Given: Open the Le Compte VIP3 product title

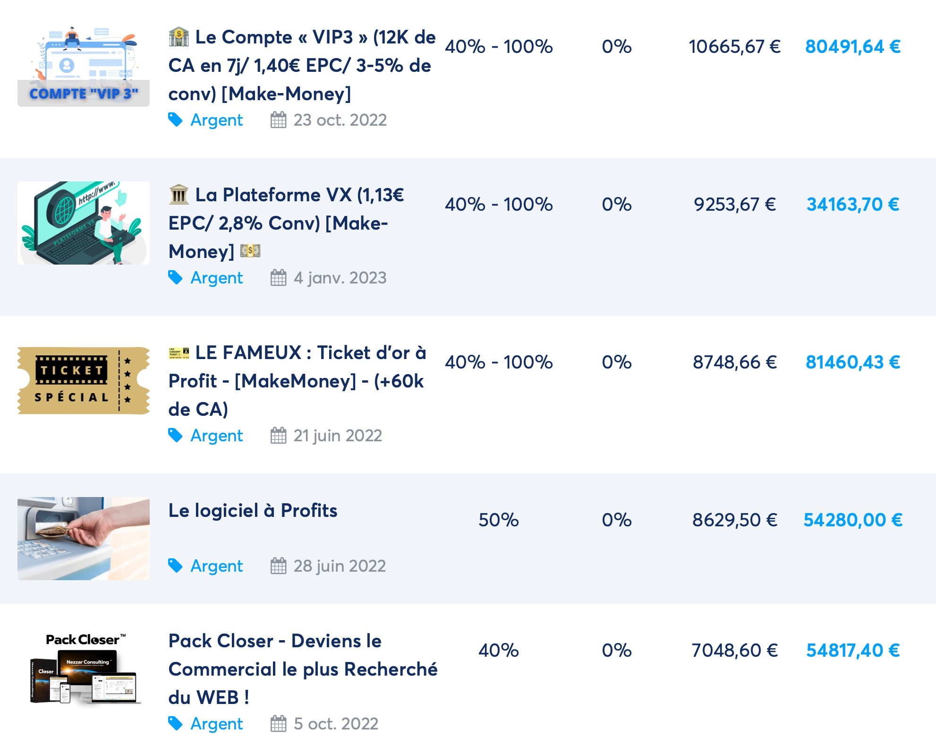Looking at the screenshot, I should click(301, 65).
